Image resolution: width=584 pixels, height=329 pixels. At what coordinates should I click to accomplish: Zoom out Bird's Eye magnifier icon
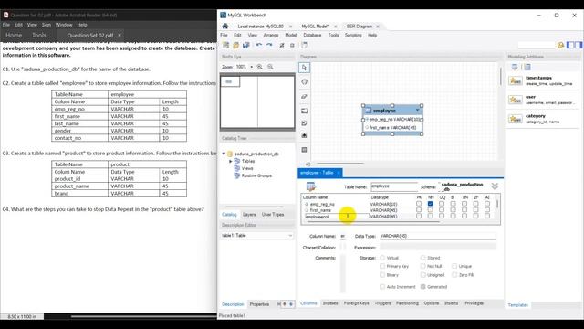pos(270,67)
